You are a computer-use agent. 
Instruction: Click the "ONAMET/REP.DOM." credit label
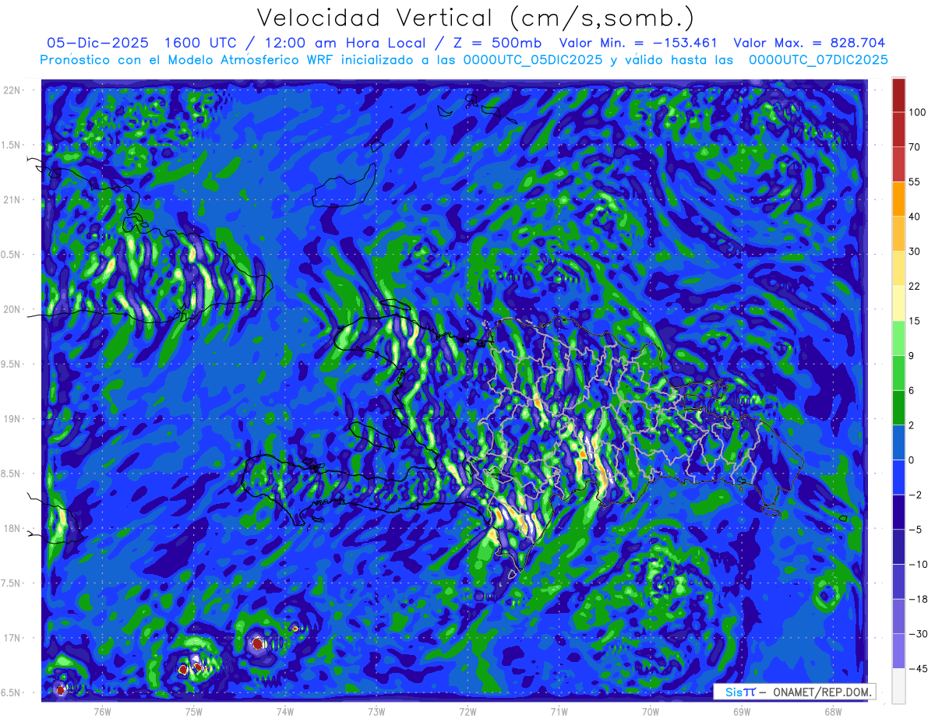click(821, 692)
